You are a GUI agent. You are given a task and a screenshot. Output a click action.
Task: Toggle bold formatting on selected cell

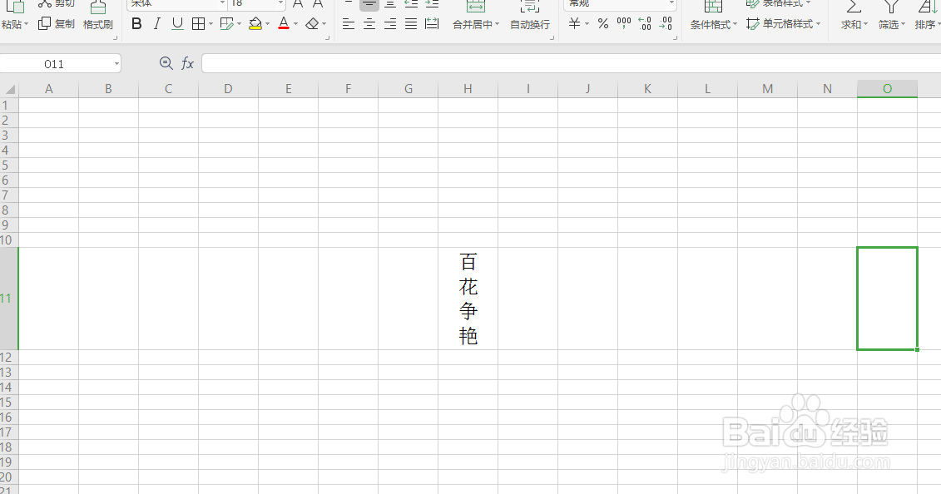click(x=136, y=23)
